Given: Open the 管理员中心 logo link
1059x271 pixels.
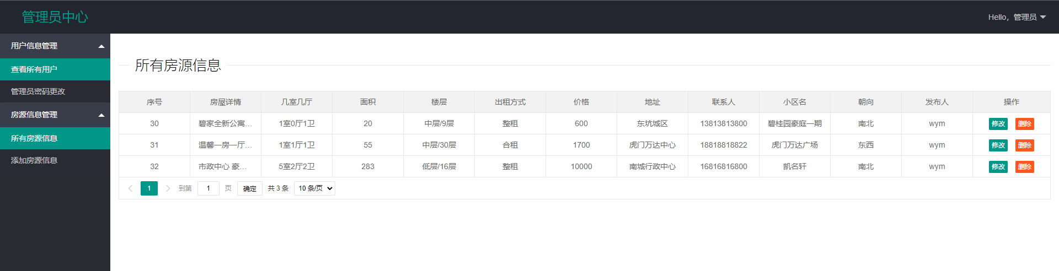Looking at the screenshot, I should 55,17.
